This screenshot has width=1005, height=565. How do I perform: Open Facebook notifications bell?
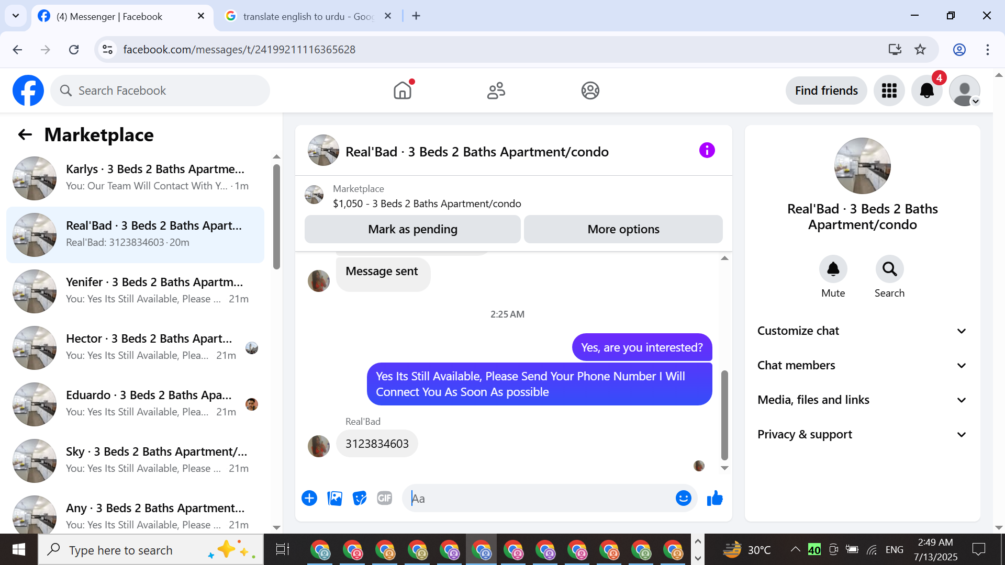point(926,91)
